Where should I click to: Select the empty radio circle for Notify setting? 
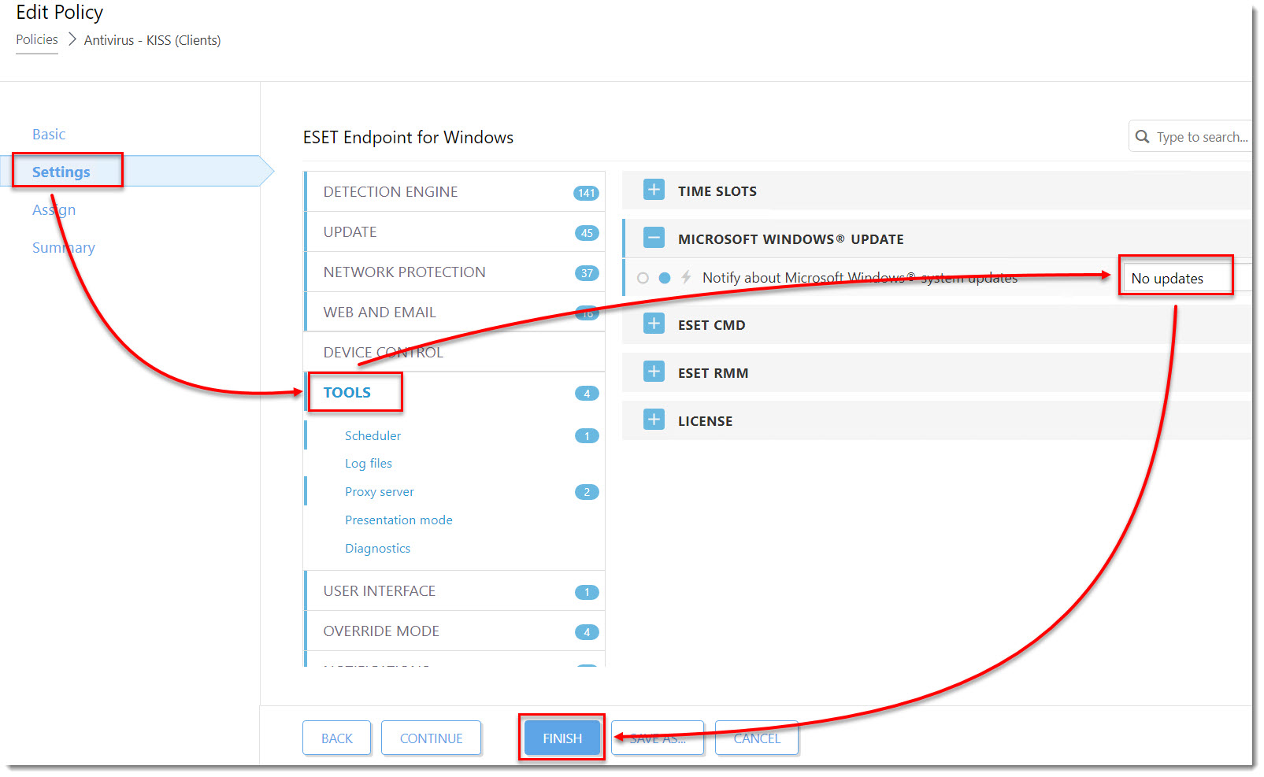coord(643,278)
